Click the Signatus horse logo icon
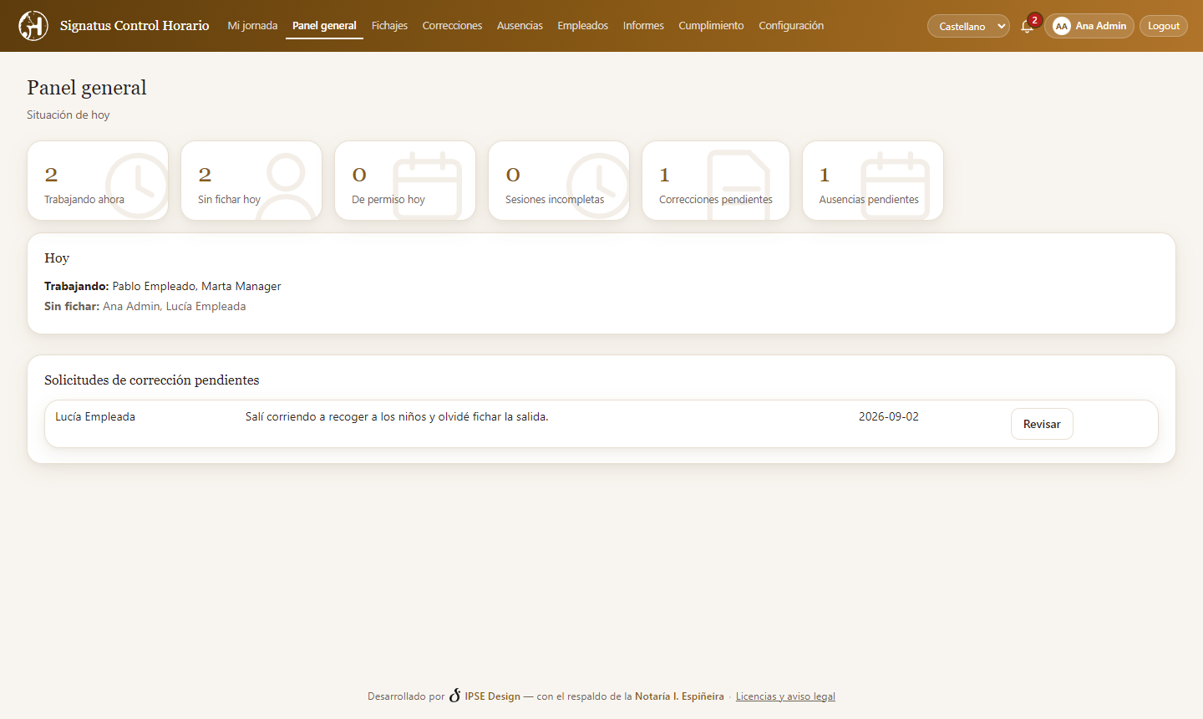 [x=33, y=26]
